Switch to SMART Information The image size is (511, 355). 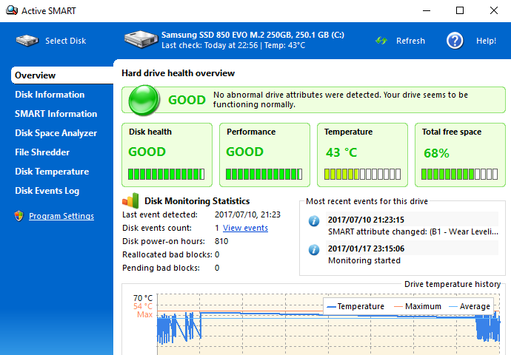(56, 114)
